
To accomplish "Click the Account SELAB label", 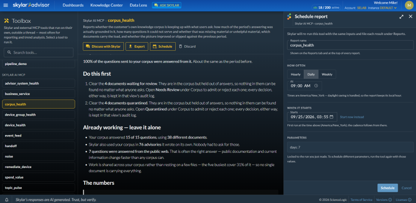I will pos(355,8).
